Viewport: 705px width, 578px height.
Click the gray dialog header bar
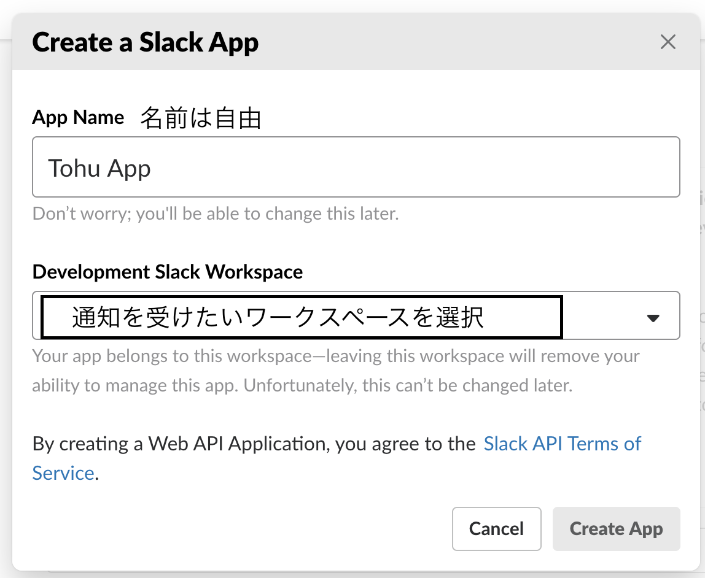click(x=430, y=43)
